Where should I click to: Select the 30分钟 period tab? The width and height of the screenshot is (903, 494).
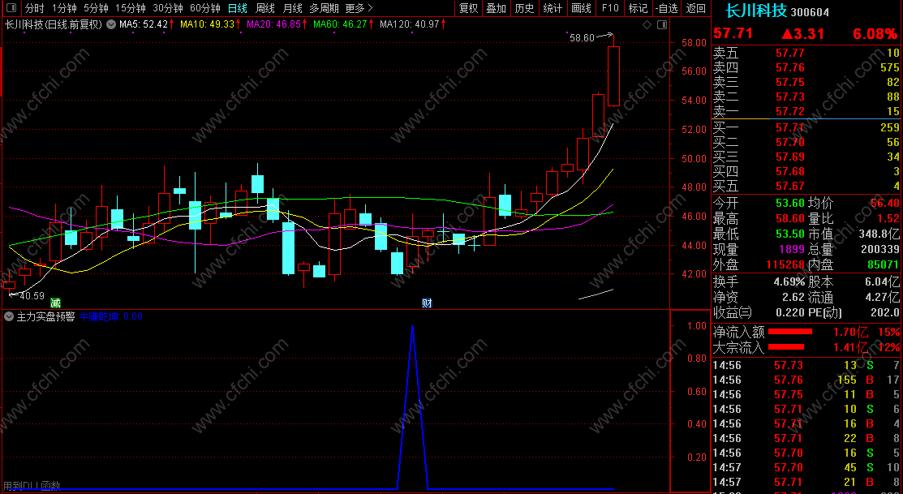pos(168,8)
